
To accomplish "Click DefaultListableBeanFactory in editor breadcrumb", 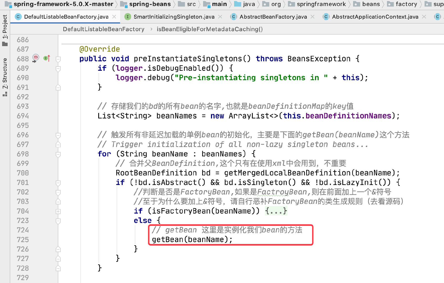I will click(104, 29).
